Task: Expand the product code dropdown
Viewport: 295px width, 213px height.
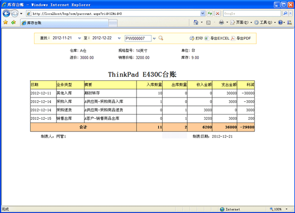Action: (x=154, y=38)
